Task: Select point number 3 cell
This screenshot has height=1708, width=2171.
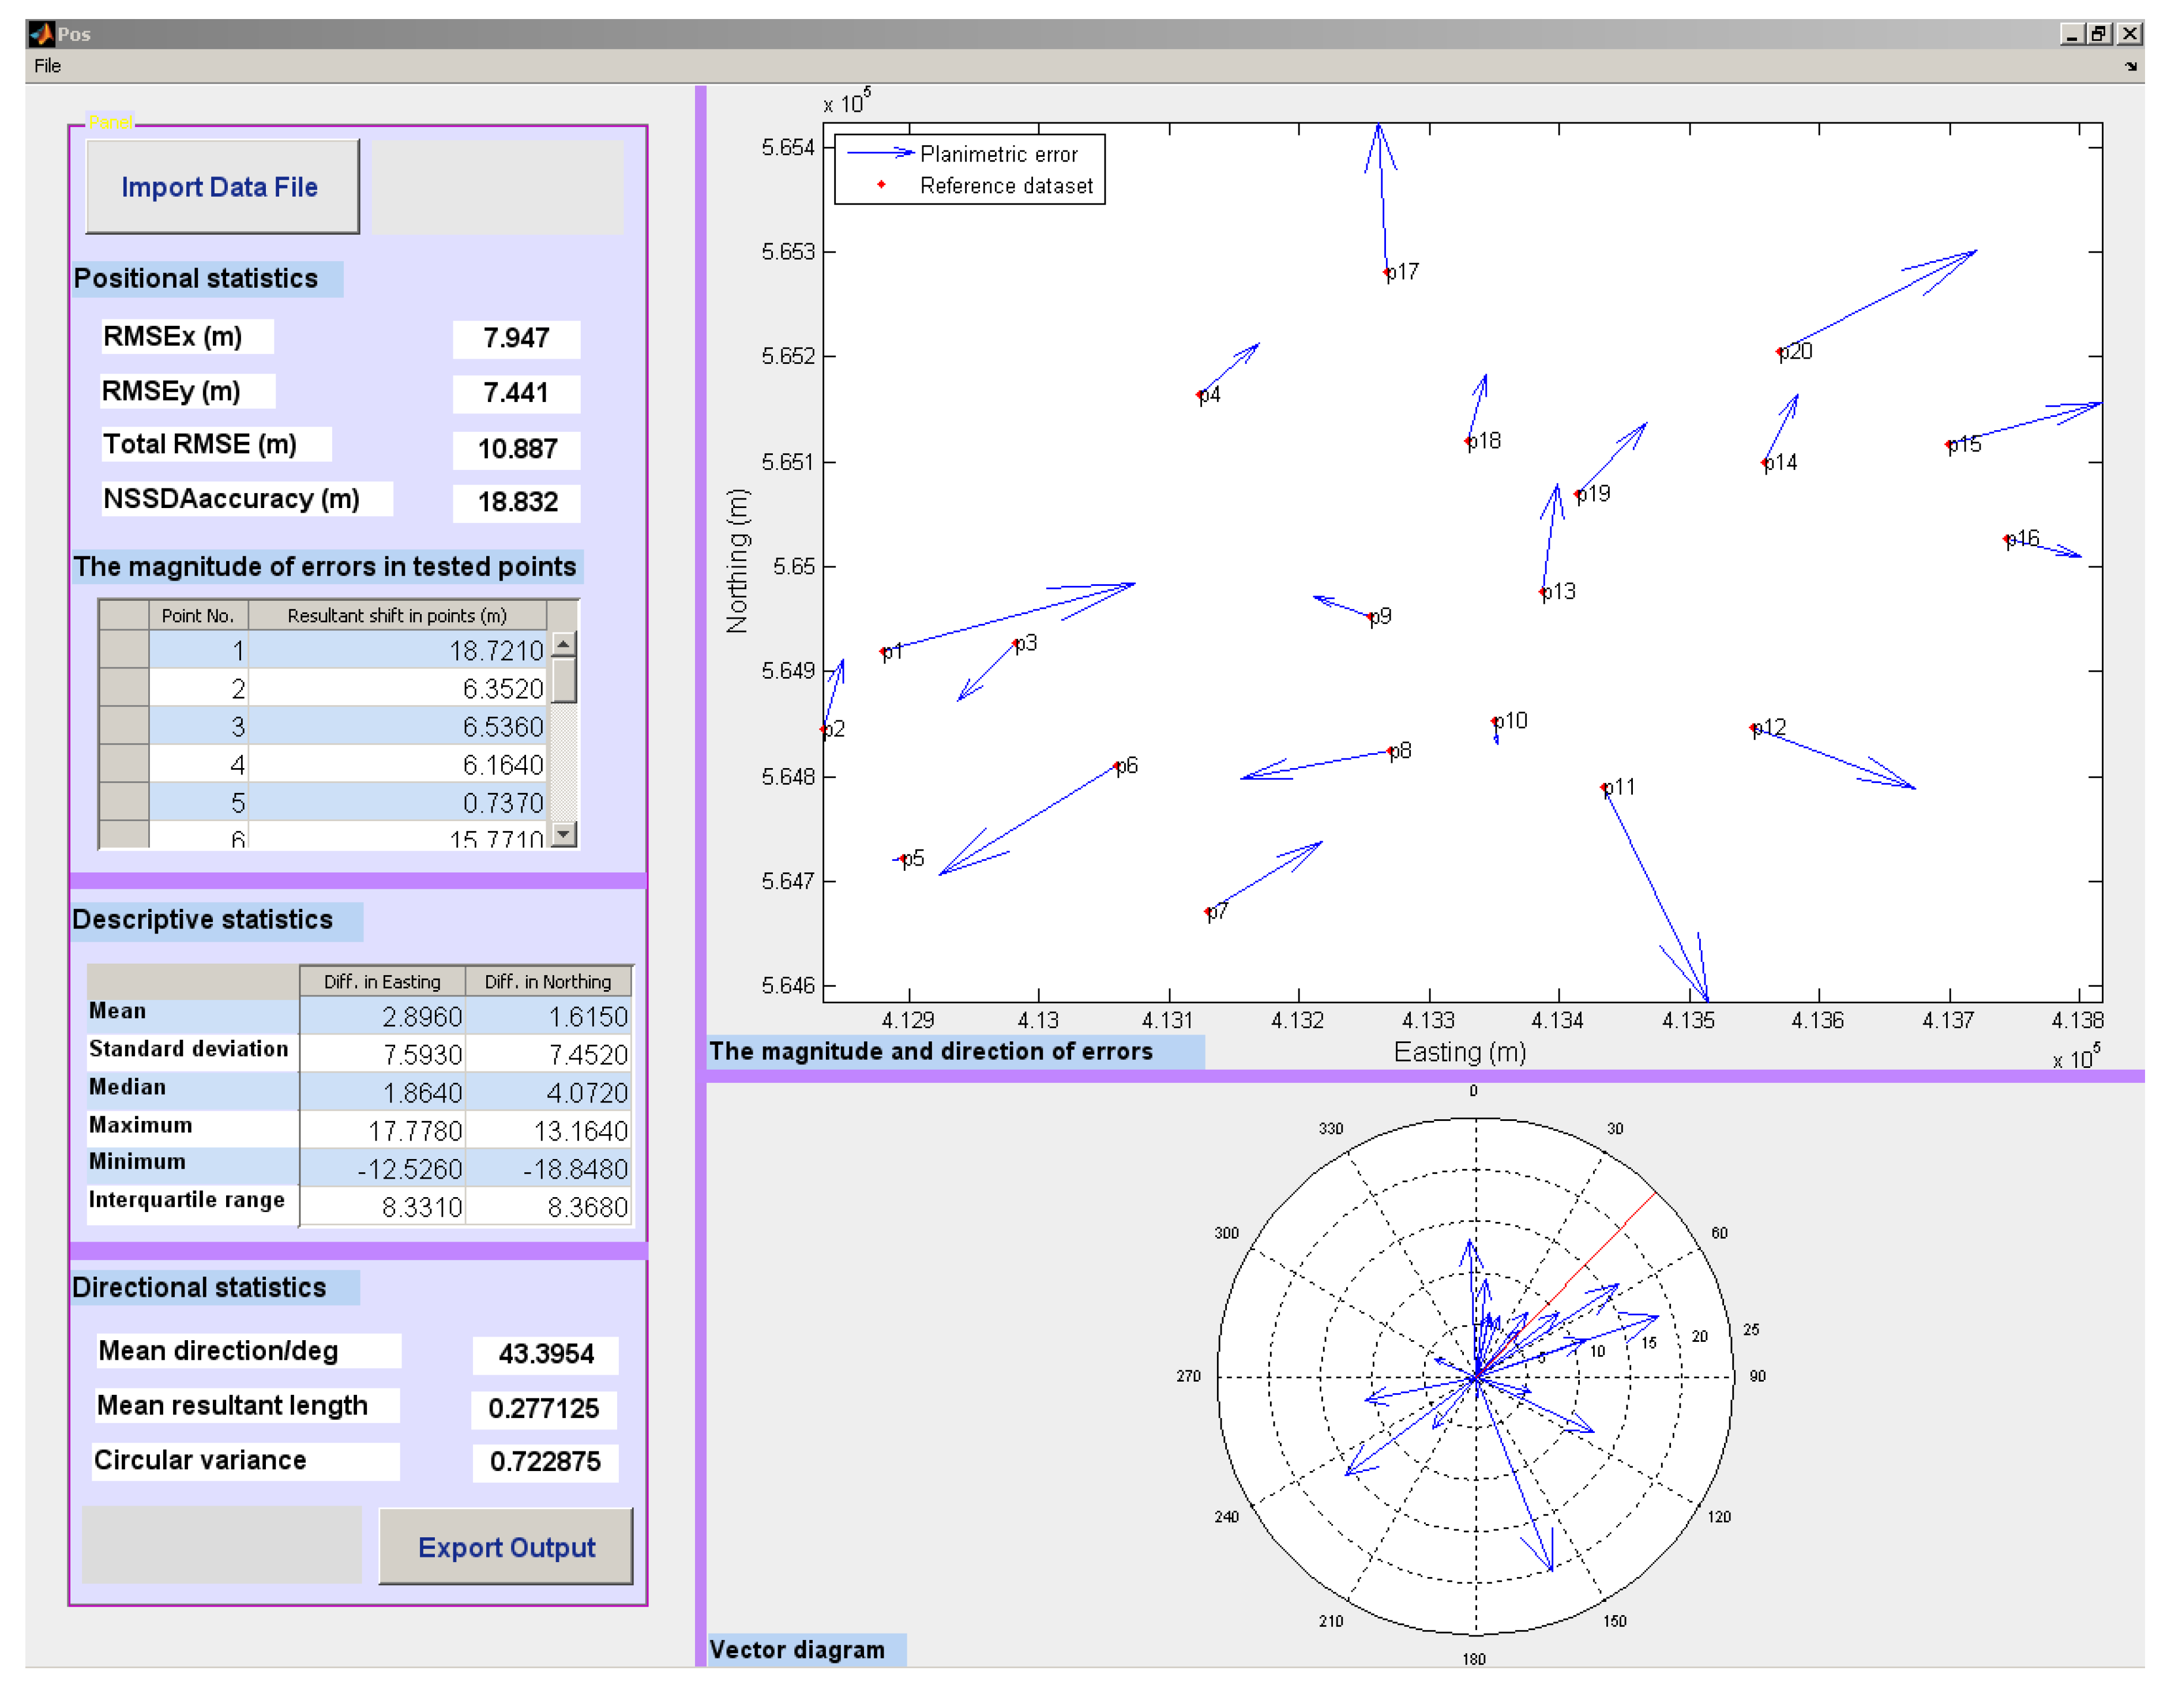Action: [198, 726]
